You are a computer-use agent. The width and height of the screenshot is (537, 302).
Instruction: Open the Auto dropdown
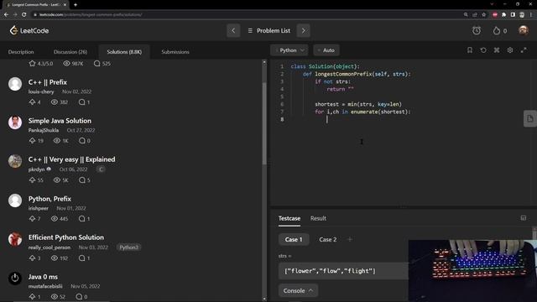click(326, 50)
